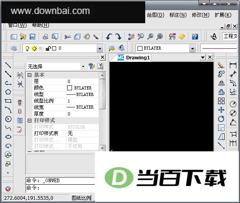Select the Mirror tool

point(221,83)
